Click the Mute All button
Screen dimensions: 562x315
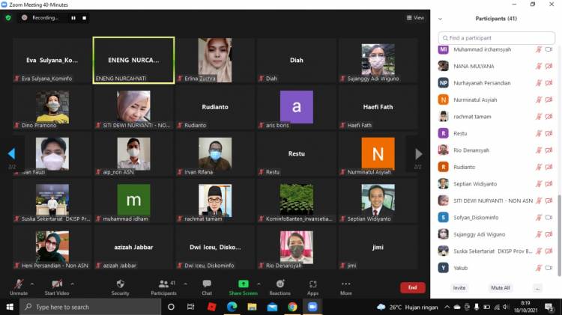[501, 287]
